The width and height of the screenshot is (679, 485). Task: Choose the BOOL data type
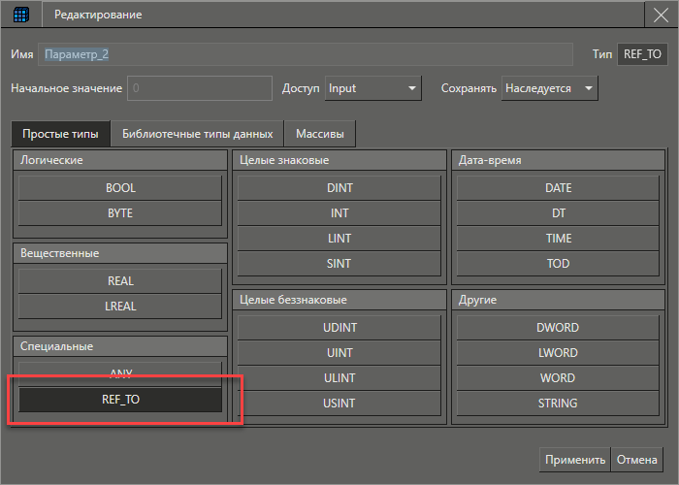(x=120, y=187)
